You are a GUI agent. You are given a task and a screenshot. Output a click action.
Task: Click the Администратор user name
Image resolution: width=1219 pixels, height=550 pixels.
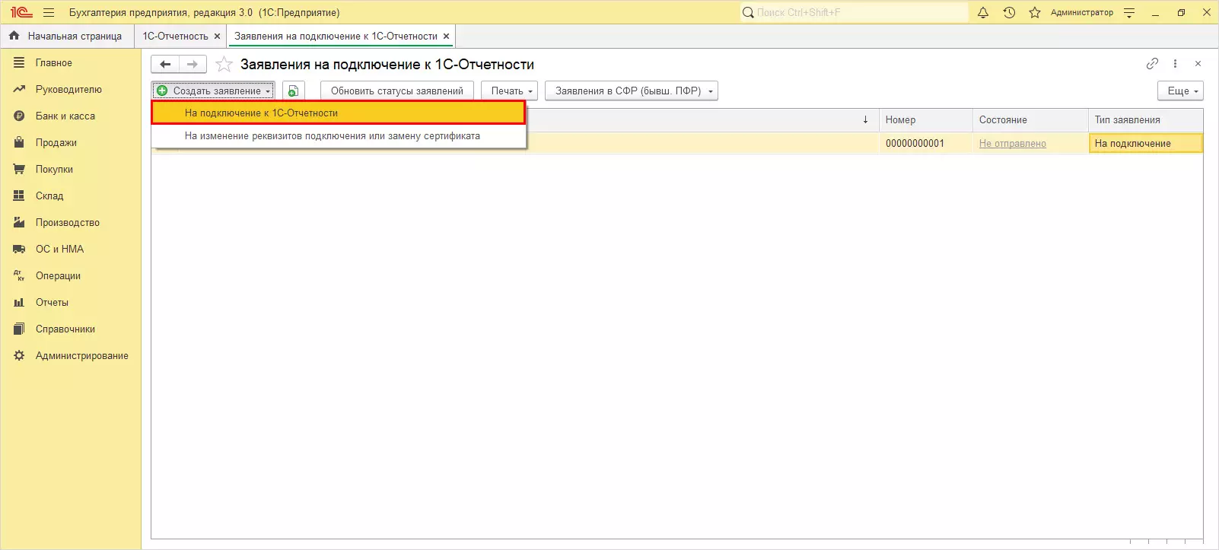click(x=1081, y=12)
